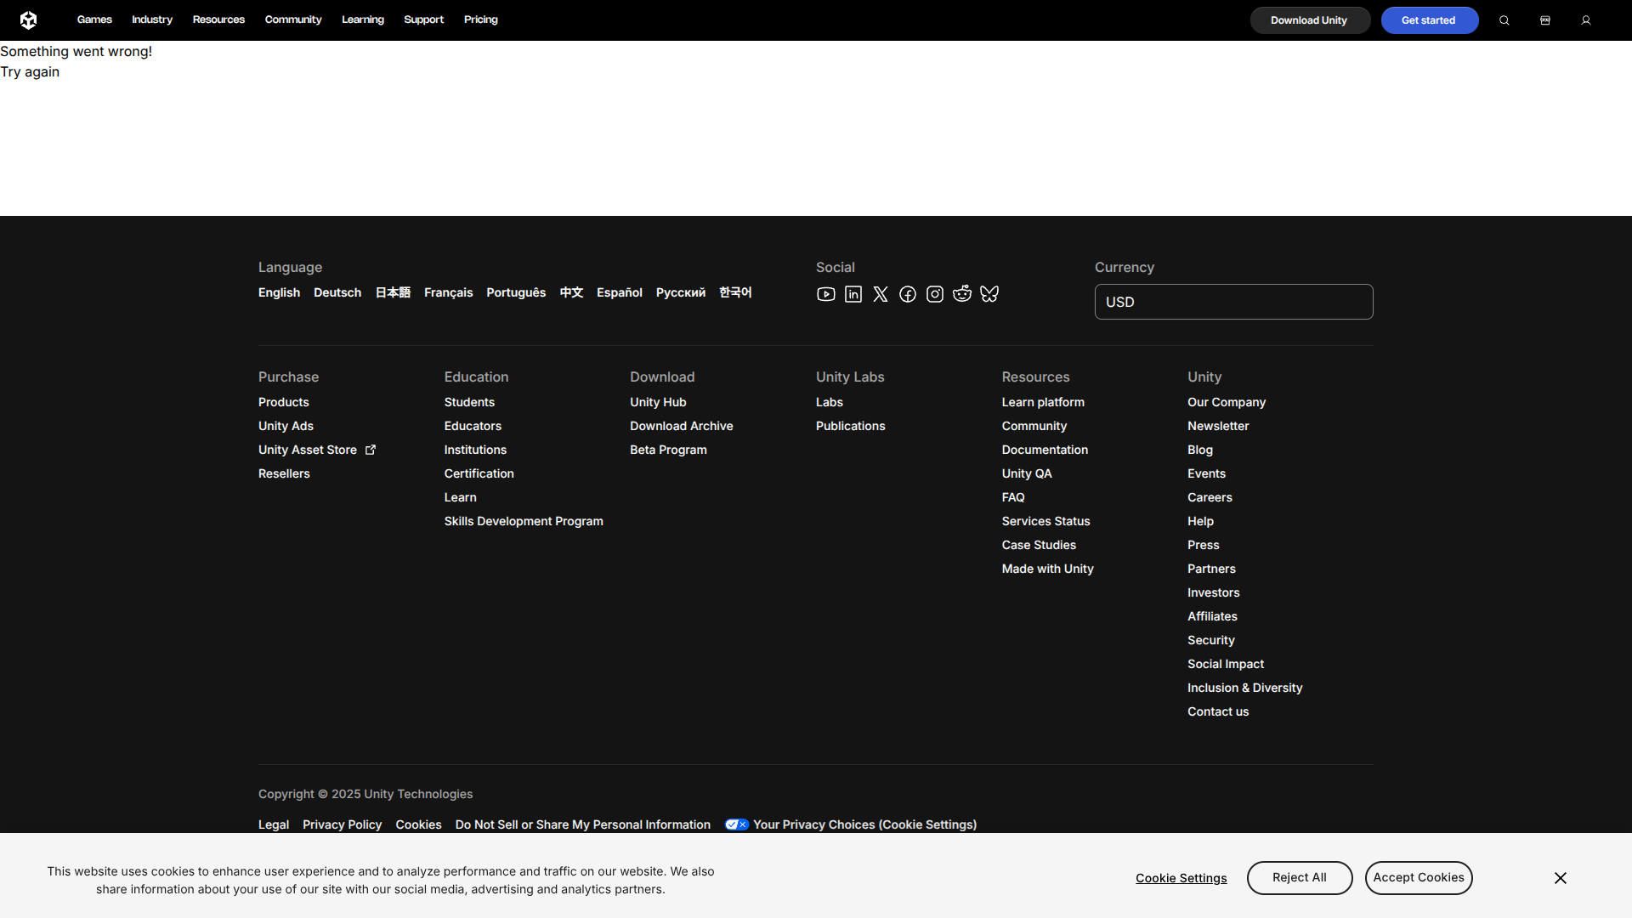Open Unity's X (Twitter) icon

coord(881,294)
